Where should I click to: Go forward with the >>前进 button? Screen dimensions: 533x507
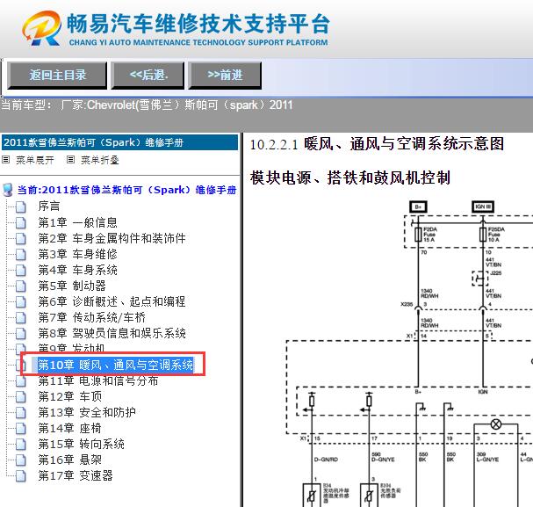[x=225, y=76]
